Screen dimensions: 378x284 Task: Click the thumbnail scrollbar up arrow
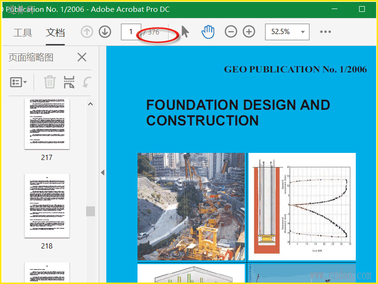pos(90,104)
